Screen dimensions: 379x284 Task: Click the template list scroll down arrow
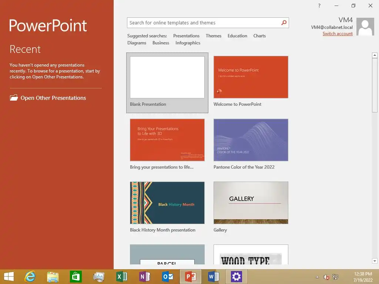pyautogui.click(x=375, y=261)
